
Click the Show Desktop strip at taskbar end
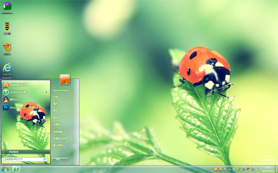(x=277, y=169)
